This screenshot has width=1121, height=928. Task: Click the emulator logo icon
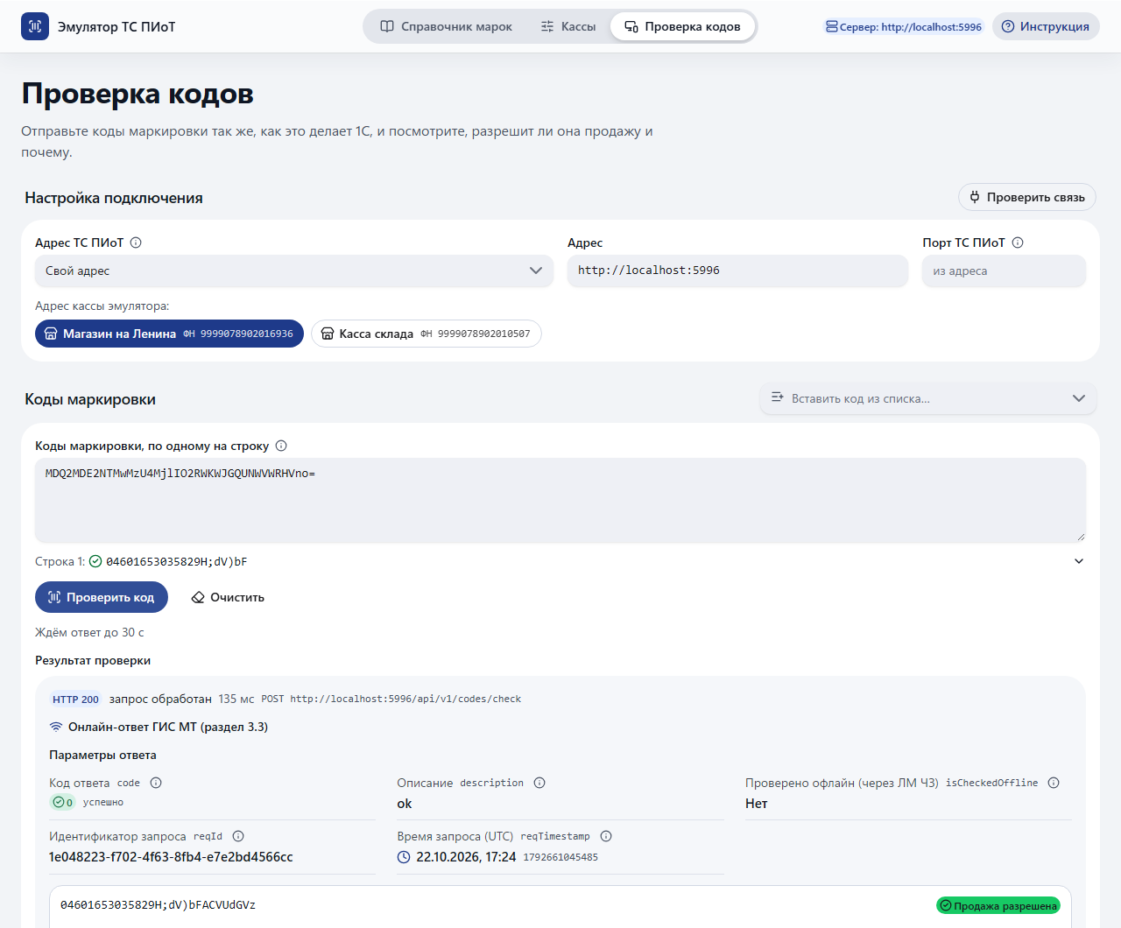35,26
